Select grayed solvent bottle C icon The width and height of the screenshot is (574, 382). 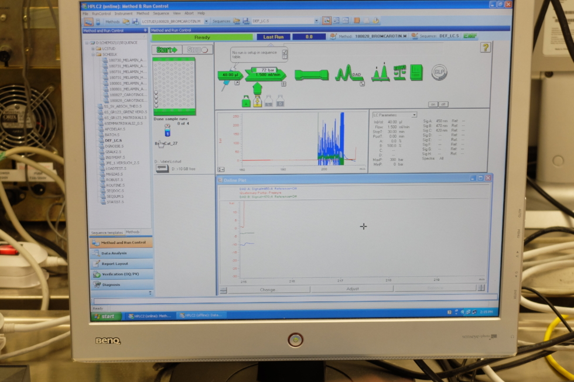tap(269, 101)
